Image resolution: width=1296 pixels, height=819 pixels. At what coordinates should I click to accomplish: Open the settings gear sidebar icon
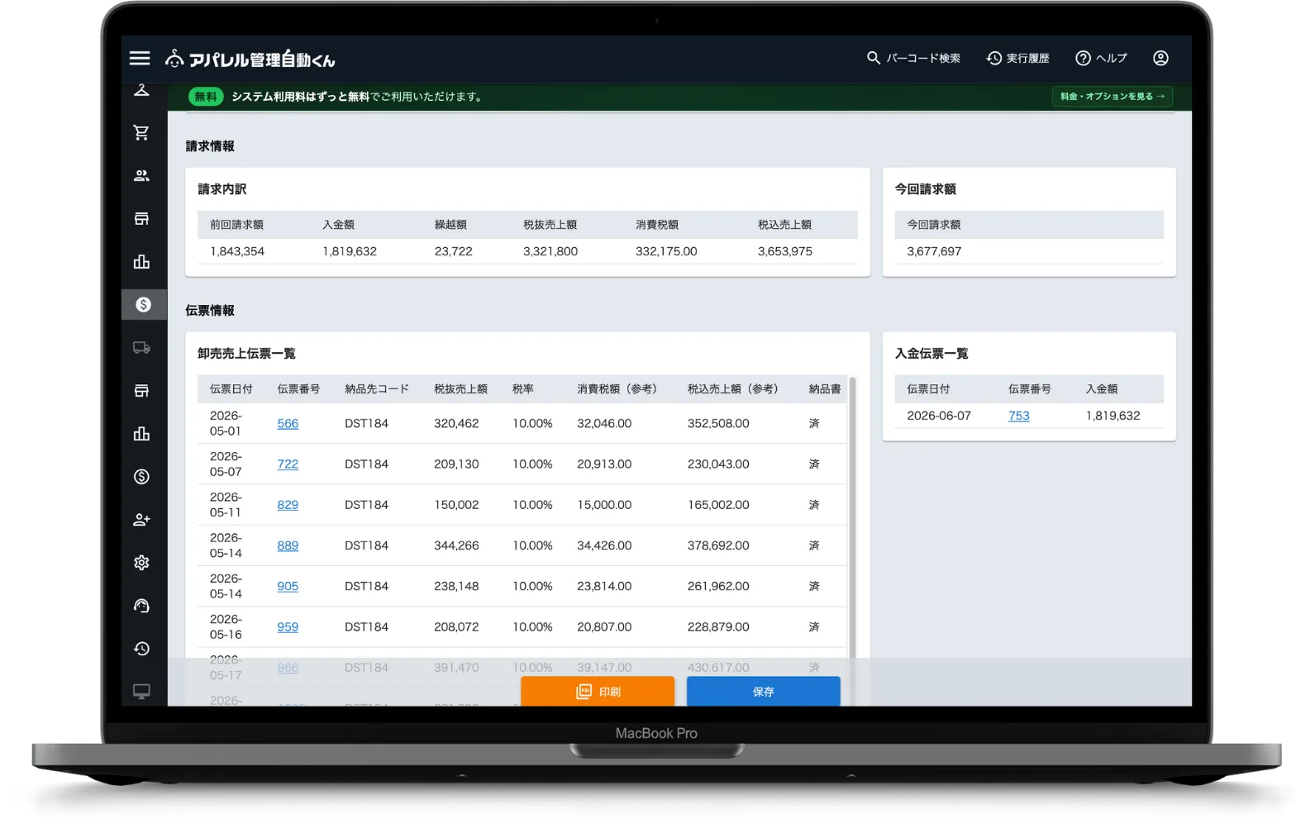click(x=141, y=563)
